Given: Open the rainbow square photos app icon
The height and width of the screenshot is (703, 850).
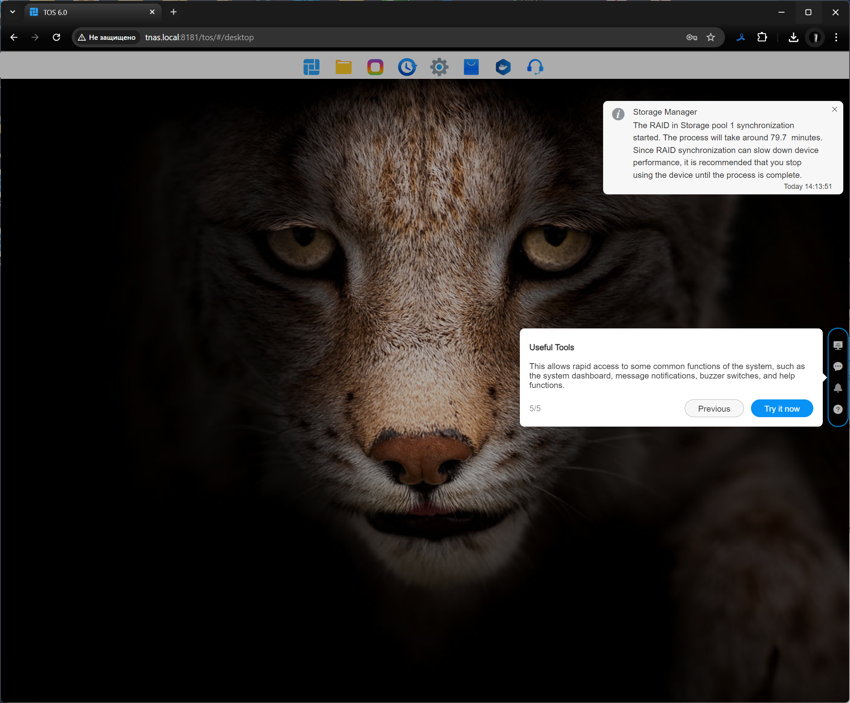Looking at the screenshot, I should click(x=375, y=67).
